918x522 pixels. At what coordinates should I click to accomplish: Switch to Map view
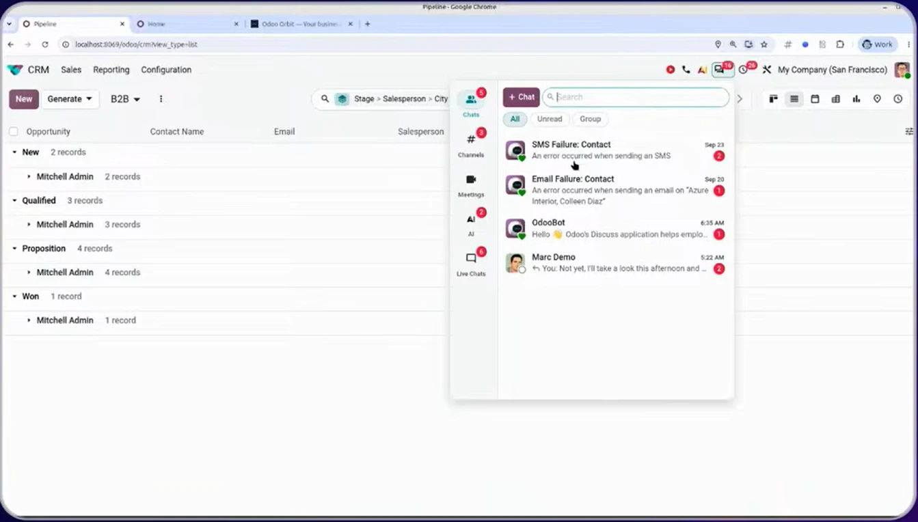click(877, 99)
